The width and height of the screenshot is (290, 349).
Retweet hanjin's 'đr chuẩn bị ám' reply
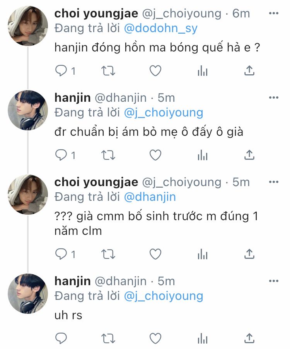[108, 155]
